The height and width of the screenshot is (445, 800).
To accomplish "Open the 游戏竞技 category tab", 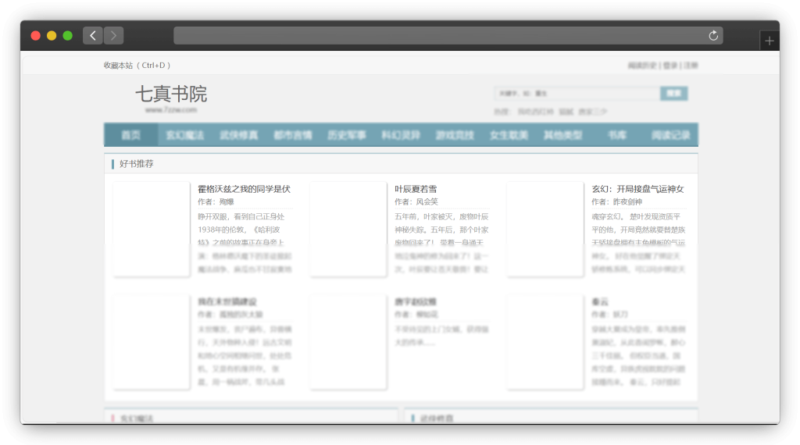I will click(x=455, y=135).
